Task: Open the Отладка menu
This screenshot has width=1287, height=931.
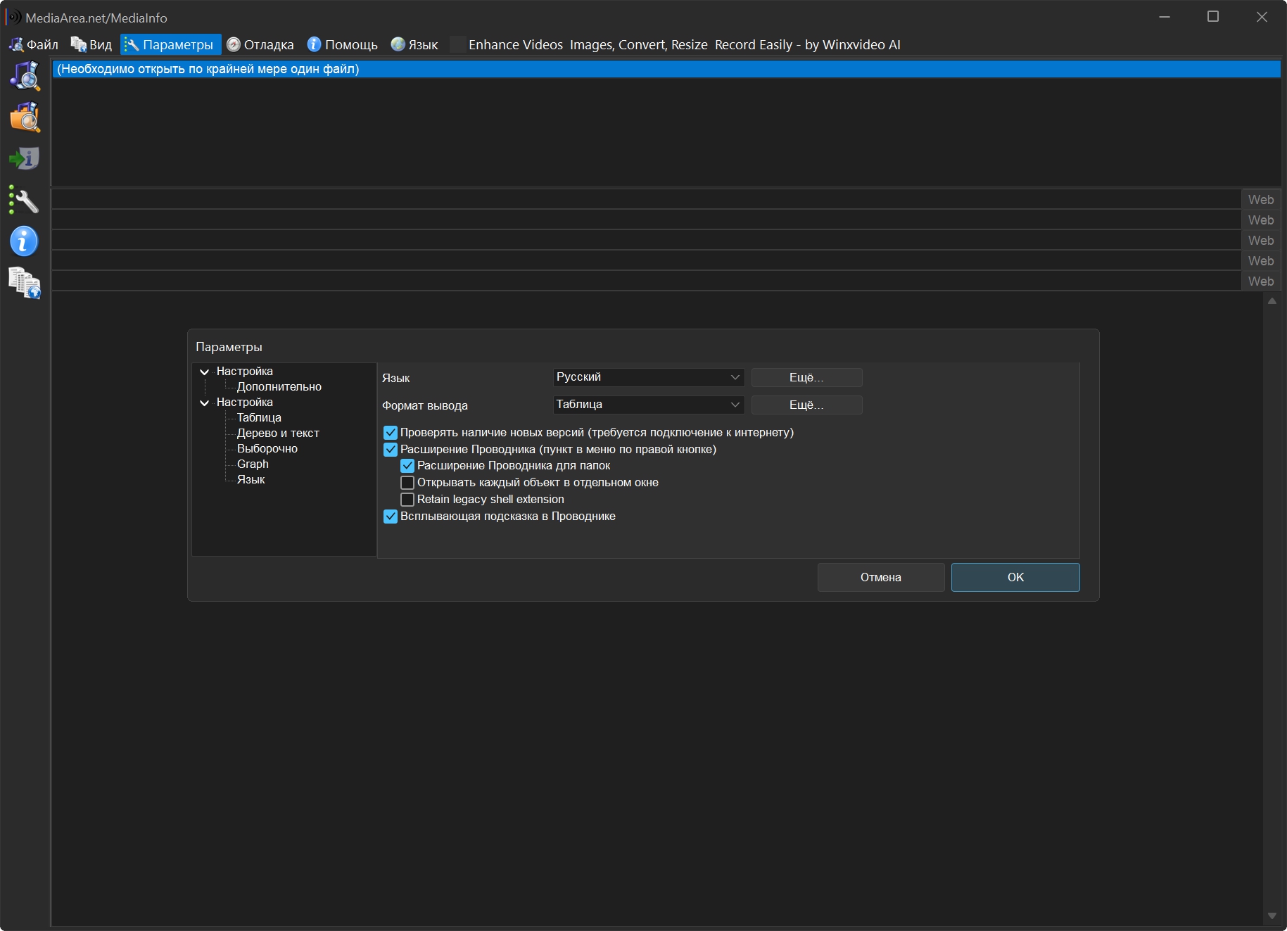Action: 260,44
